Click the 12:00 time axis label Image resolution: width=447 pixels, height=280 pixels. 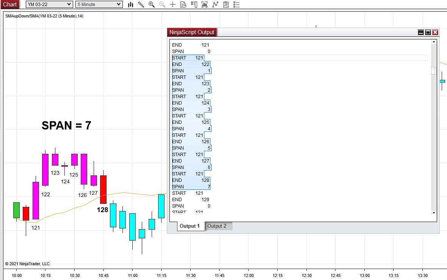pyautogui.click(x=249, y=275)
